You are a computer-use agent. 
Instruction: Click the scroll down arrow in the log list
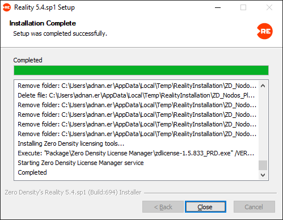(263, 175)
